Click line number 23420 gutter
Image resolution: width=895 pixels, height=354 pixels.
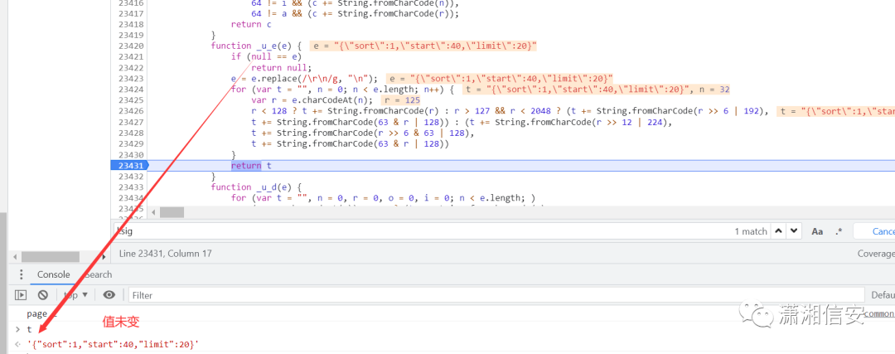tap(131, 46)
